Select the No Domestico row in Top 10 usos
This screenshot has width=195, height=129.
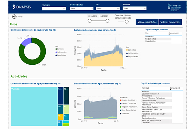click(163, 39)
